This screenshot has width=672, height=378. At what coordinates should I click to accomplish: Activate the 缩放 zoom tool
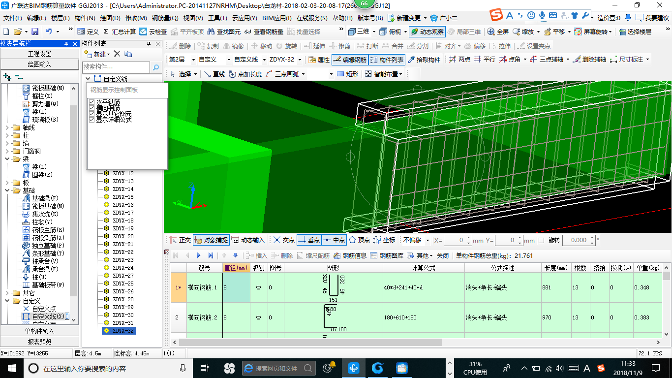(523, 31)
